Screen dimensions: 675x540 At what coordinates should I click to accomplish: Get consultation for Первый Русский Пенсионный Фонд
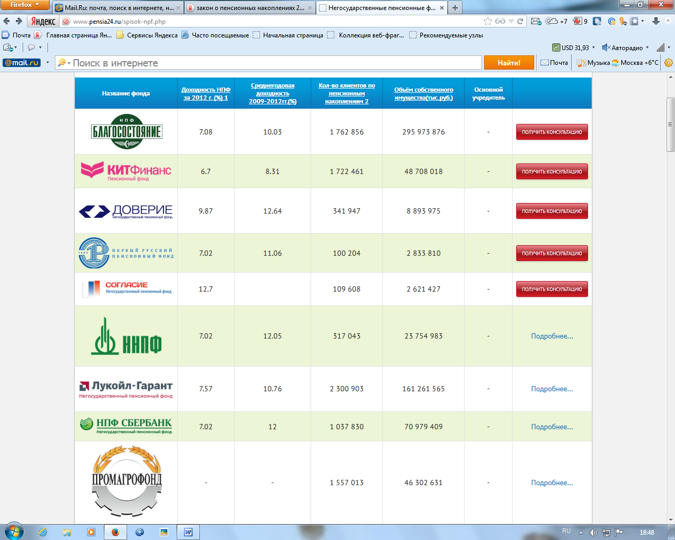point(552,253)
